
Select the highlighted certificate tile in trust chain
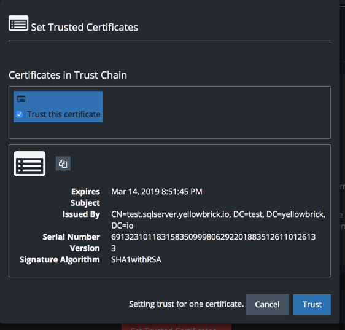(58, 107)
